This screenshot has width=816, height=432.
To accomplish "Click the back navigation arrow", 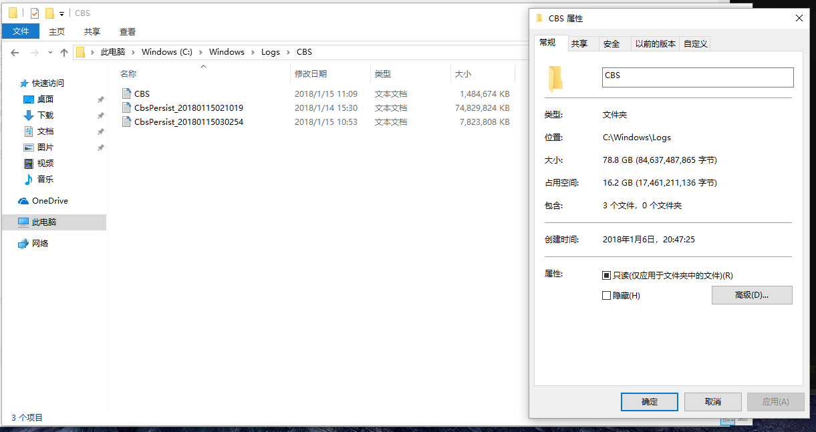I will tap(15, 51).
